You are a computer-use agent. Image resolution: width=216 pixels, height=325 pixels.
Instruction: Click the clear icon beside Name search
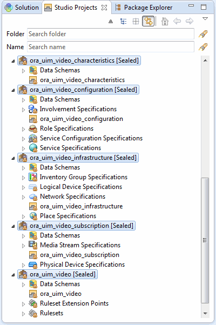[203, 47]
